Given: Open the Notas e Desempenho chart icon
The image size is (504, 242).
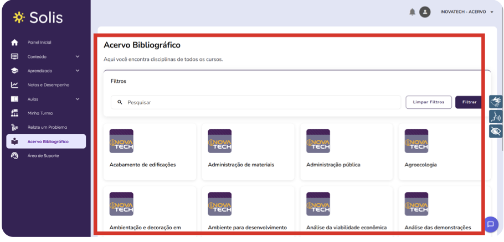Looking at the screenshot, I should point(14,85).
